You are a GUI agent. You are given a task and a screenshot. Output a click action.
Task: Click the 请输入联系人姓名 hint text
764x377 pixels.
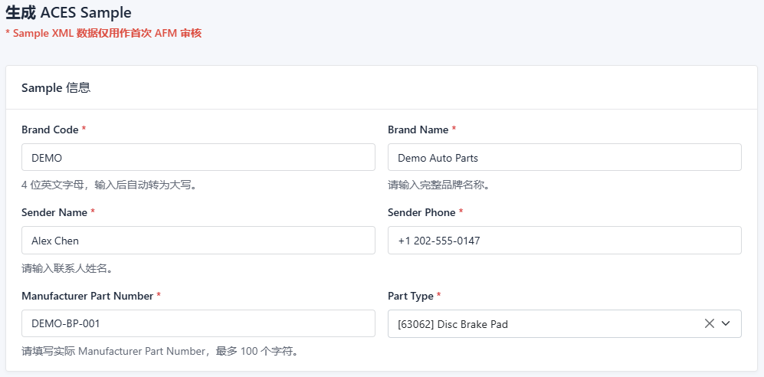(67, 268)
